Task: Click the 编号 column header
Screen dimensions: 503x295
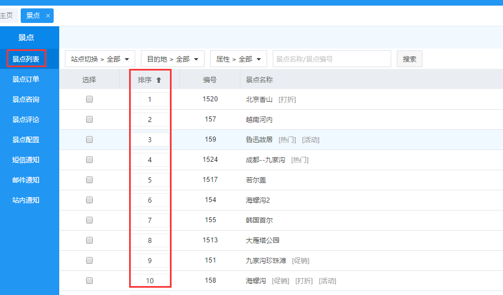Action: [x=210, y=80]
